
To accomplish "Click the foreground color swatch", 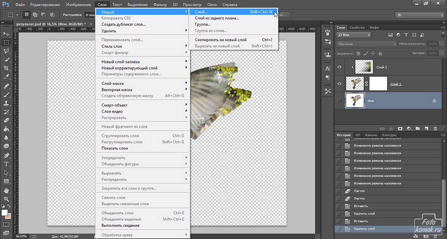I will [5, 213].
